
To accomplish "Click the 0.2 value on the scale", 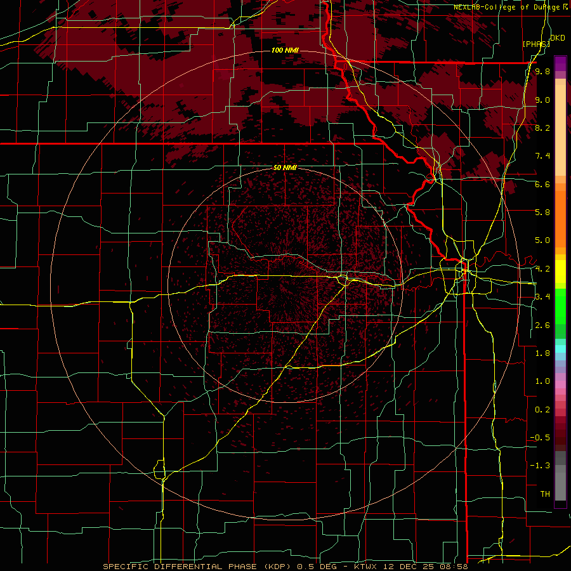I will 542,410.
